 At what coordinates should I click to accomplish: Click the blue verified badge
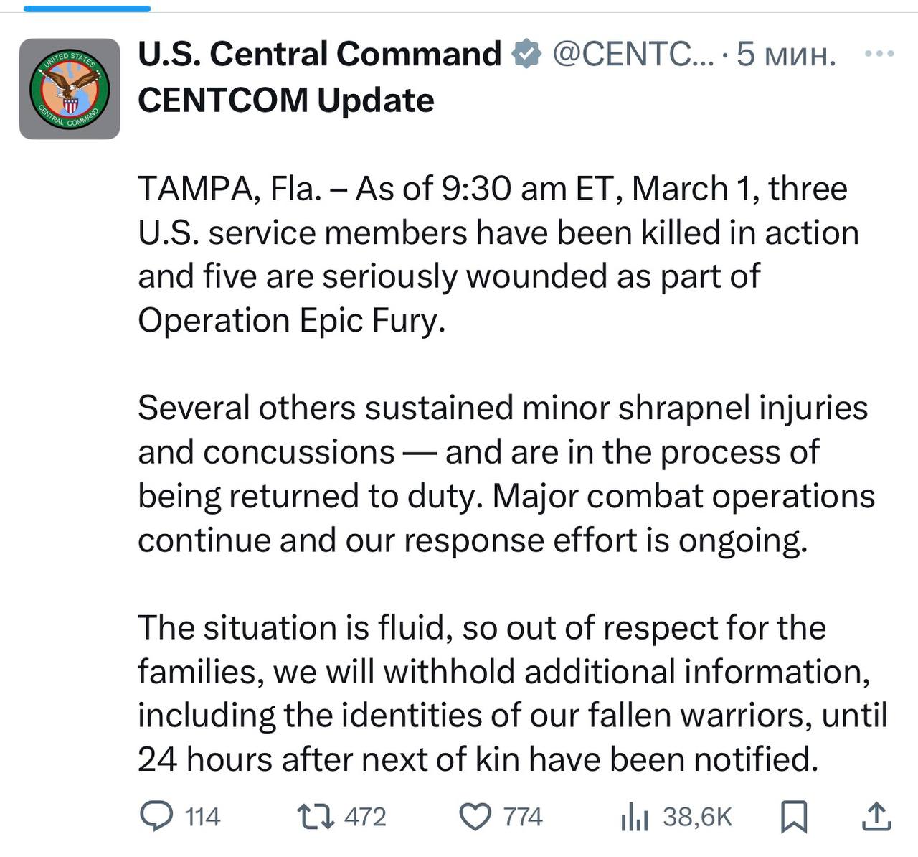coord(527,55)
